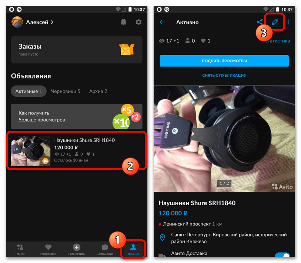Open Как получить больше просмотров banner
Viewport: 301px width, 263px height.
click(77, 116)
